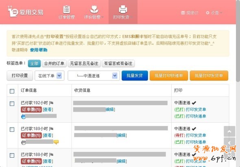Click the 批量打印快递单 button
The width and height of the screenshot is (240, 167).
tap(169, 76)
